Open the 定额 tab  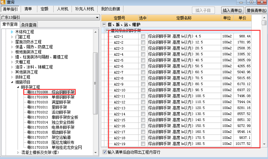[44, 9]
